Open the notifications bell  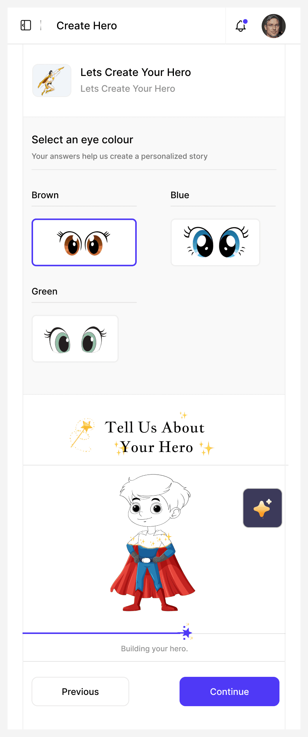tap(241, 26)
